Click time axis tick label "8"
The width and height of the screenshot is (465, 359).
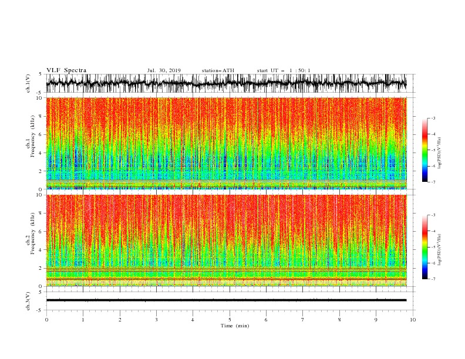339,320
